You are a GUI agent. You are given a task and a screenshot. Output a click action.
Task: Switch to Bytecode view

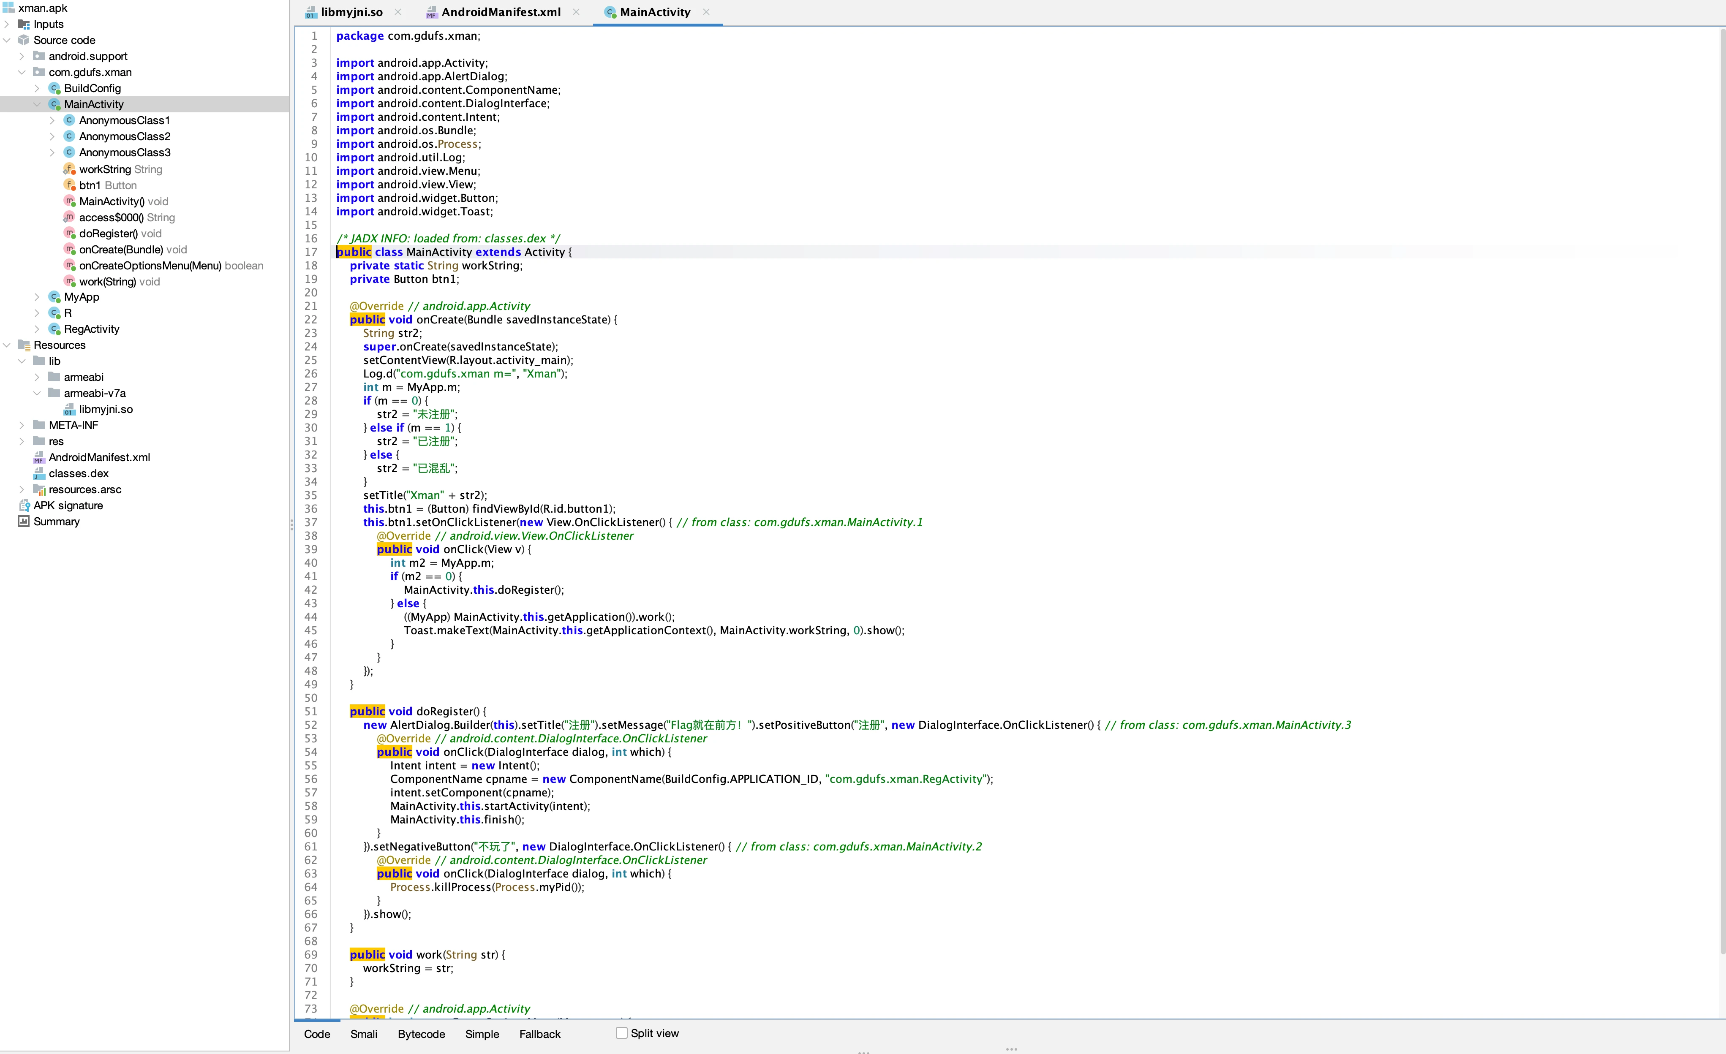tap(421, 1035)
